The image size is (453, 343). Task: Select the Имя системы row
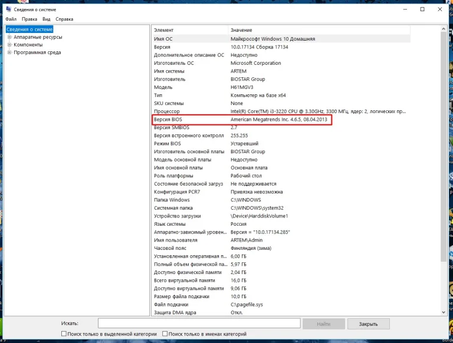click(281, 71)
